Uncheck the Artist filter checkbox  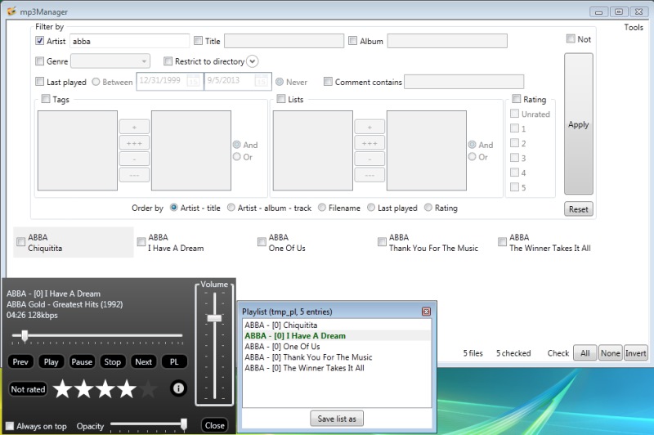coord(39,41)
